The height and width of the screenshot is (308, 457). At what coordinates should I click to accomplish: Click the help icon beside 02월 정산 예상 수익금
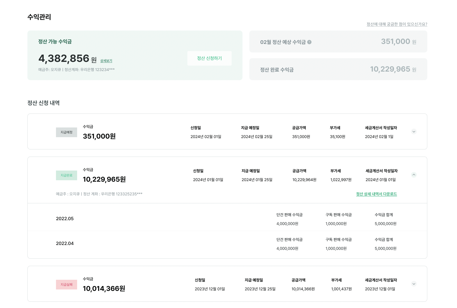pyautogui.click(x=309, y=42)
